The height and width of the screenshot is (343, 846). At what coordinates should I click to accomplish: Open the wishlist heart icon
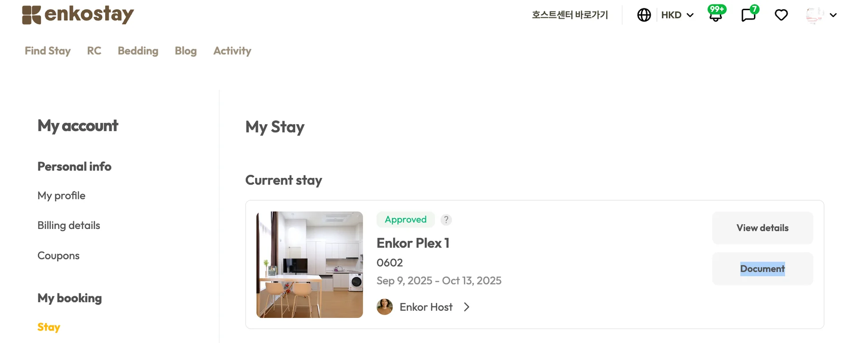click(781, 15)
